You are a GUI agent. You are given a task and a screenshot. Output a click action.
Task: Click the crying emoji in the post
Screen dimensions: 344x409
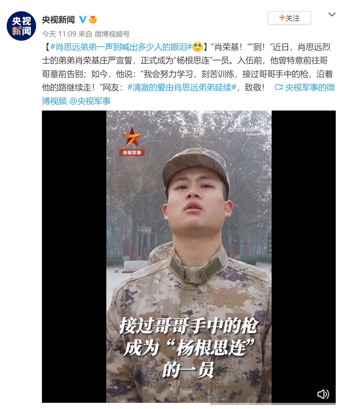point(197,47)
